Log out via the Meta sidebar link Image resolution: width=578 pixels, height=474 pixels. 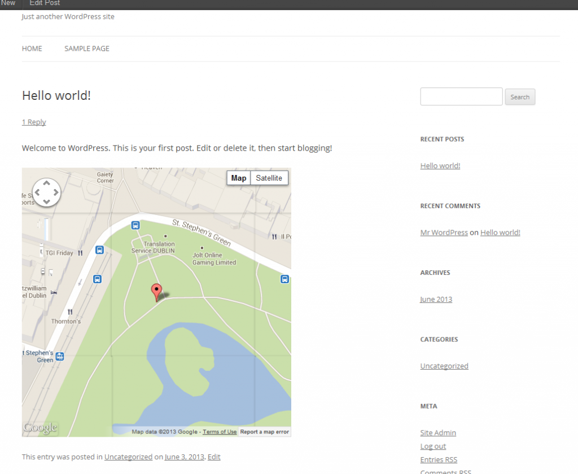pos(433,446)
